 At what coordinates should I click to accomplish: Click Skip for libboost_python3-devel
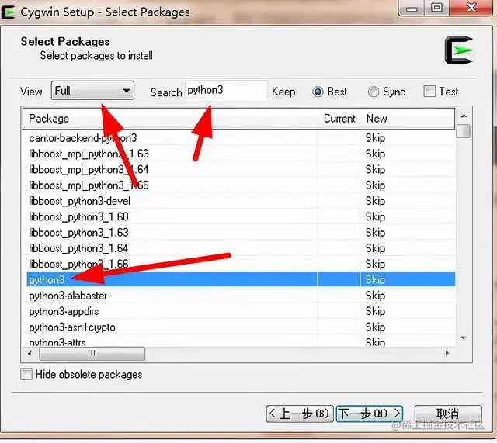[375, 201]
